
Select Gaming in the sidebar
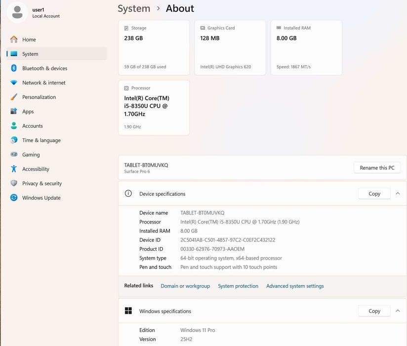(57, 155)
